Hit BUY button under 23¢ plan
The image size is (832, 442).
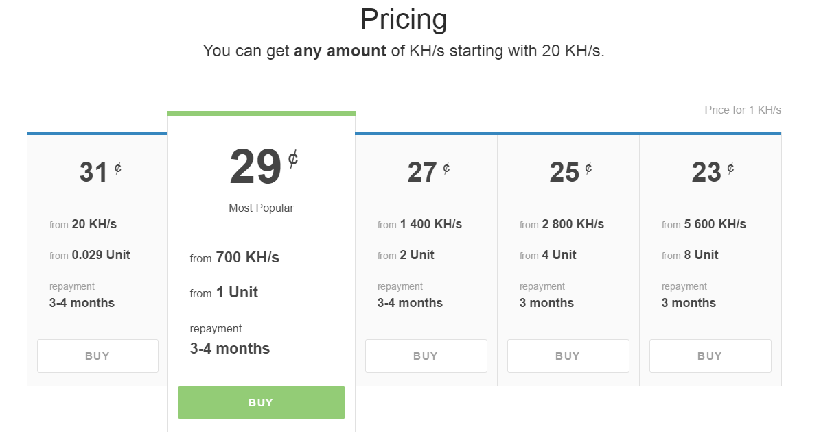click(710, 356)
